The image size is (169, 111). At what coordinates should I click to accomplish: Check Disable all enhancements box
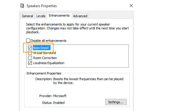pos(28,41)
